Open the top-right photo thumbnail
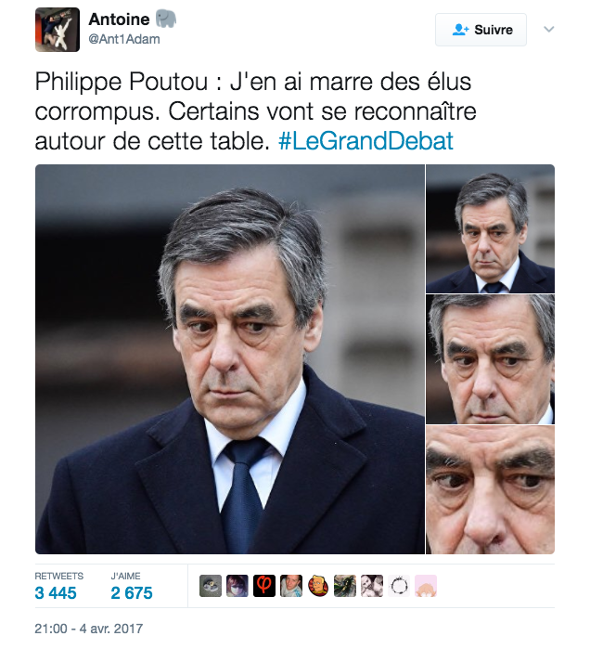The height and width of the screenshot is (649, 590). (x=491, y=229)
